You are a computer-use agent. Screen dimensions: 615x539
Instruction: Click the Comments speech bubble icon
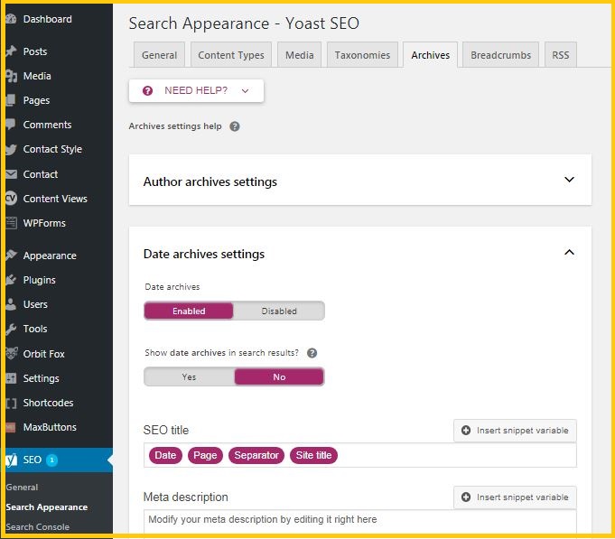tap(11, 125)
